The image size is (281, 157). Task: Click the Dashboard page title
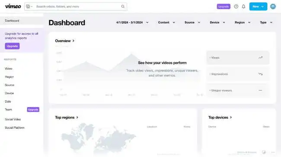point(67,23)
